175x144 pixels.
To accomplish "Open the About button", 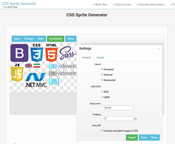I will [x=71, y=39].
